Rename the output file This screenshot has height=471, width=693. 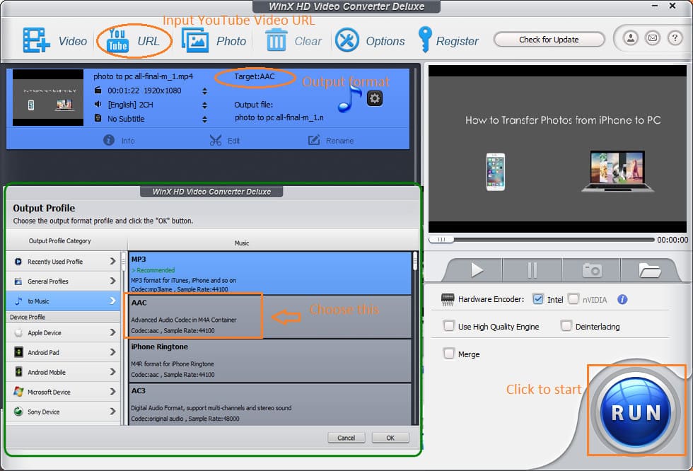[331, 141]
